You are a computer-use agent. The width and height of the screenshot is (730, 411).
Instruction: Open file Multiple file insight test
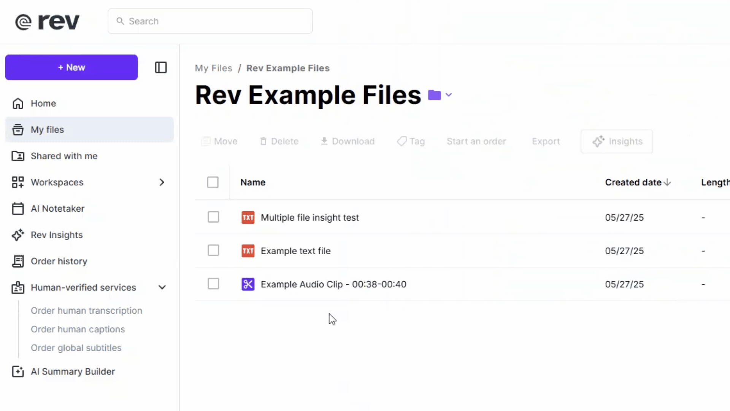[x=310, y=218]
